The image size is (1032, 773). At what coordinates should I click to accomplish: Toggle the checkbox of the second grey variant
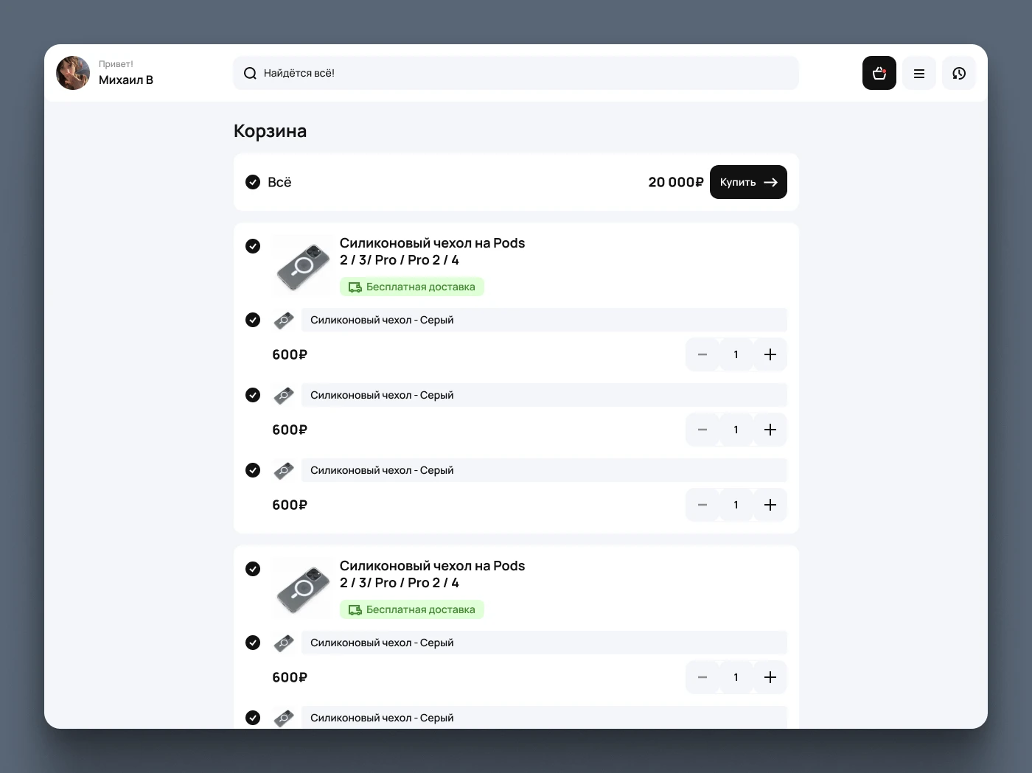tap(253, 395)
